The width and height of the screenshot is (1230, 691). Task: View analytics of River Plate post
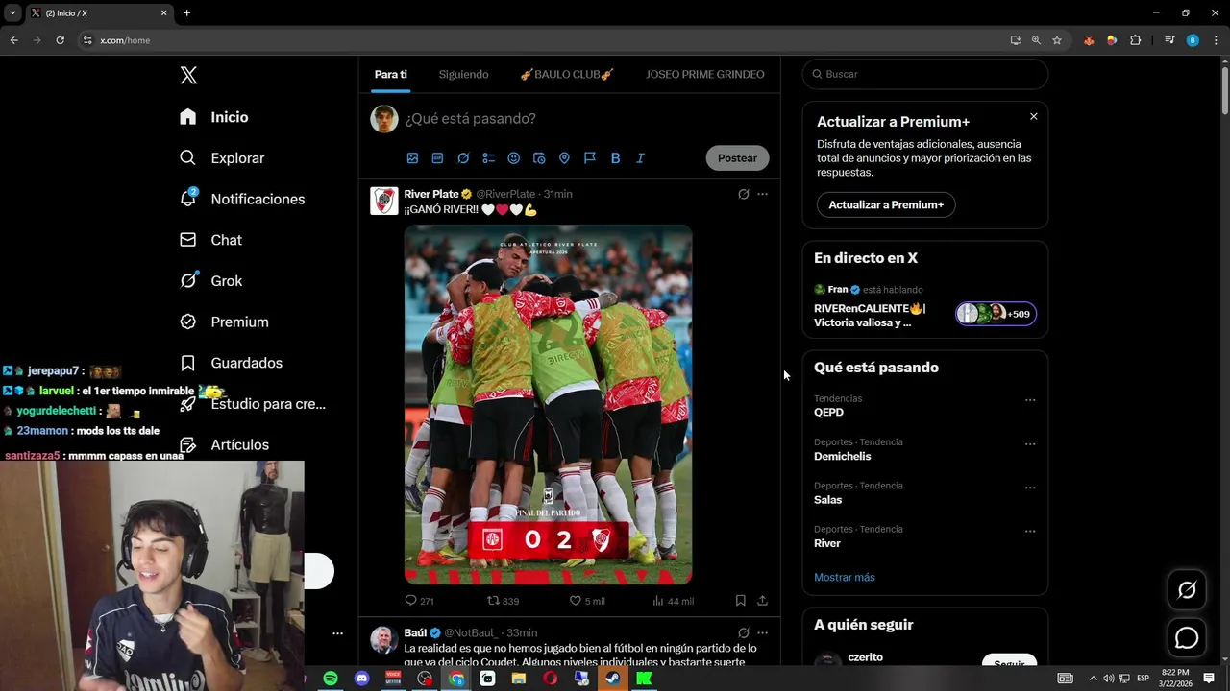(673, 601)
